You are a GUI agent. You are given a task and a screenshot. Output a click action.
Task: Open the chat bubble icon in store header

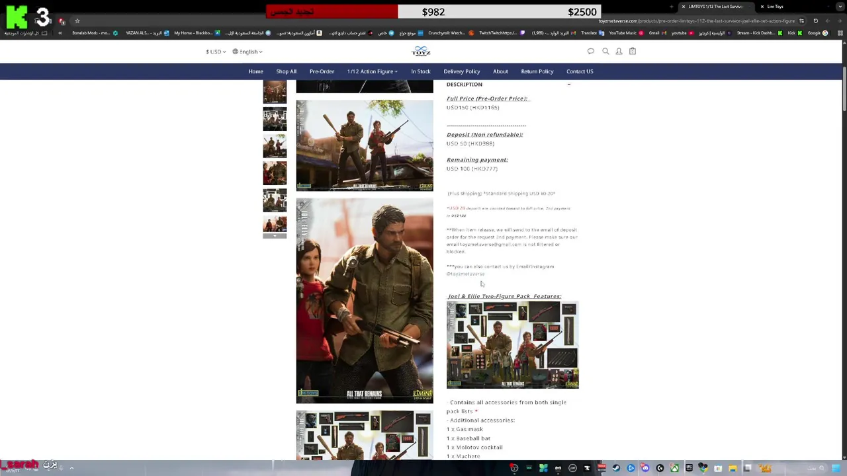pyautogui.click(x=591, y=52)
